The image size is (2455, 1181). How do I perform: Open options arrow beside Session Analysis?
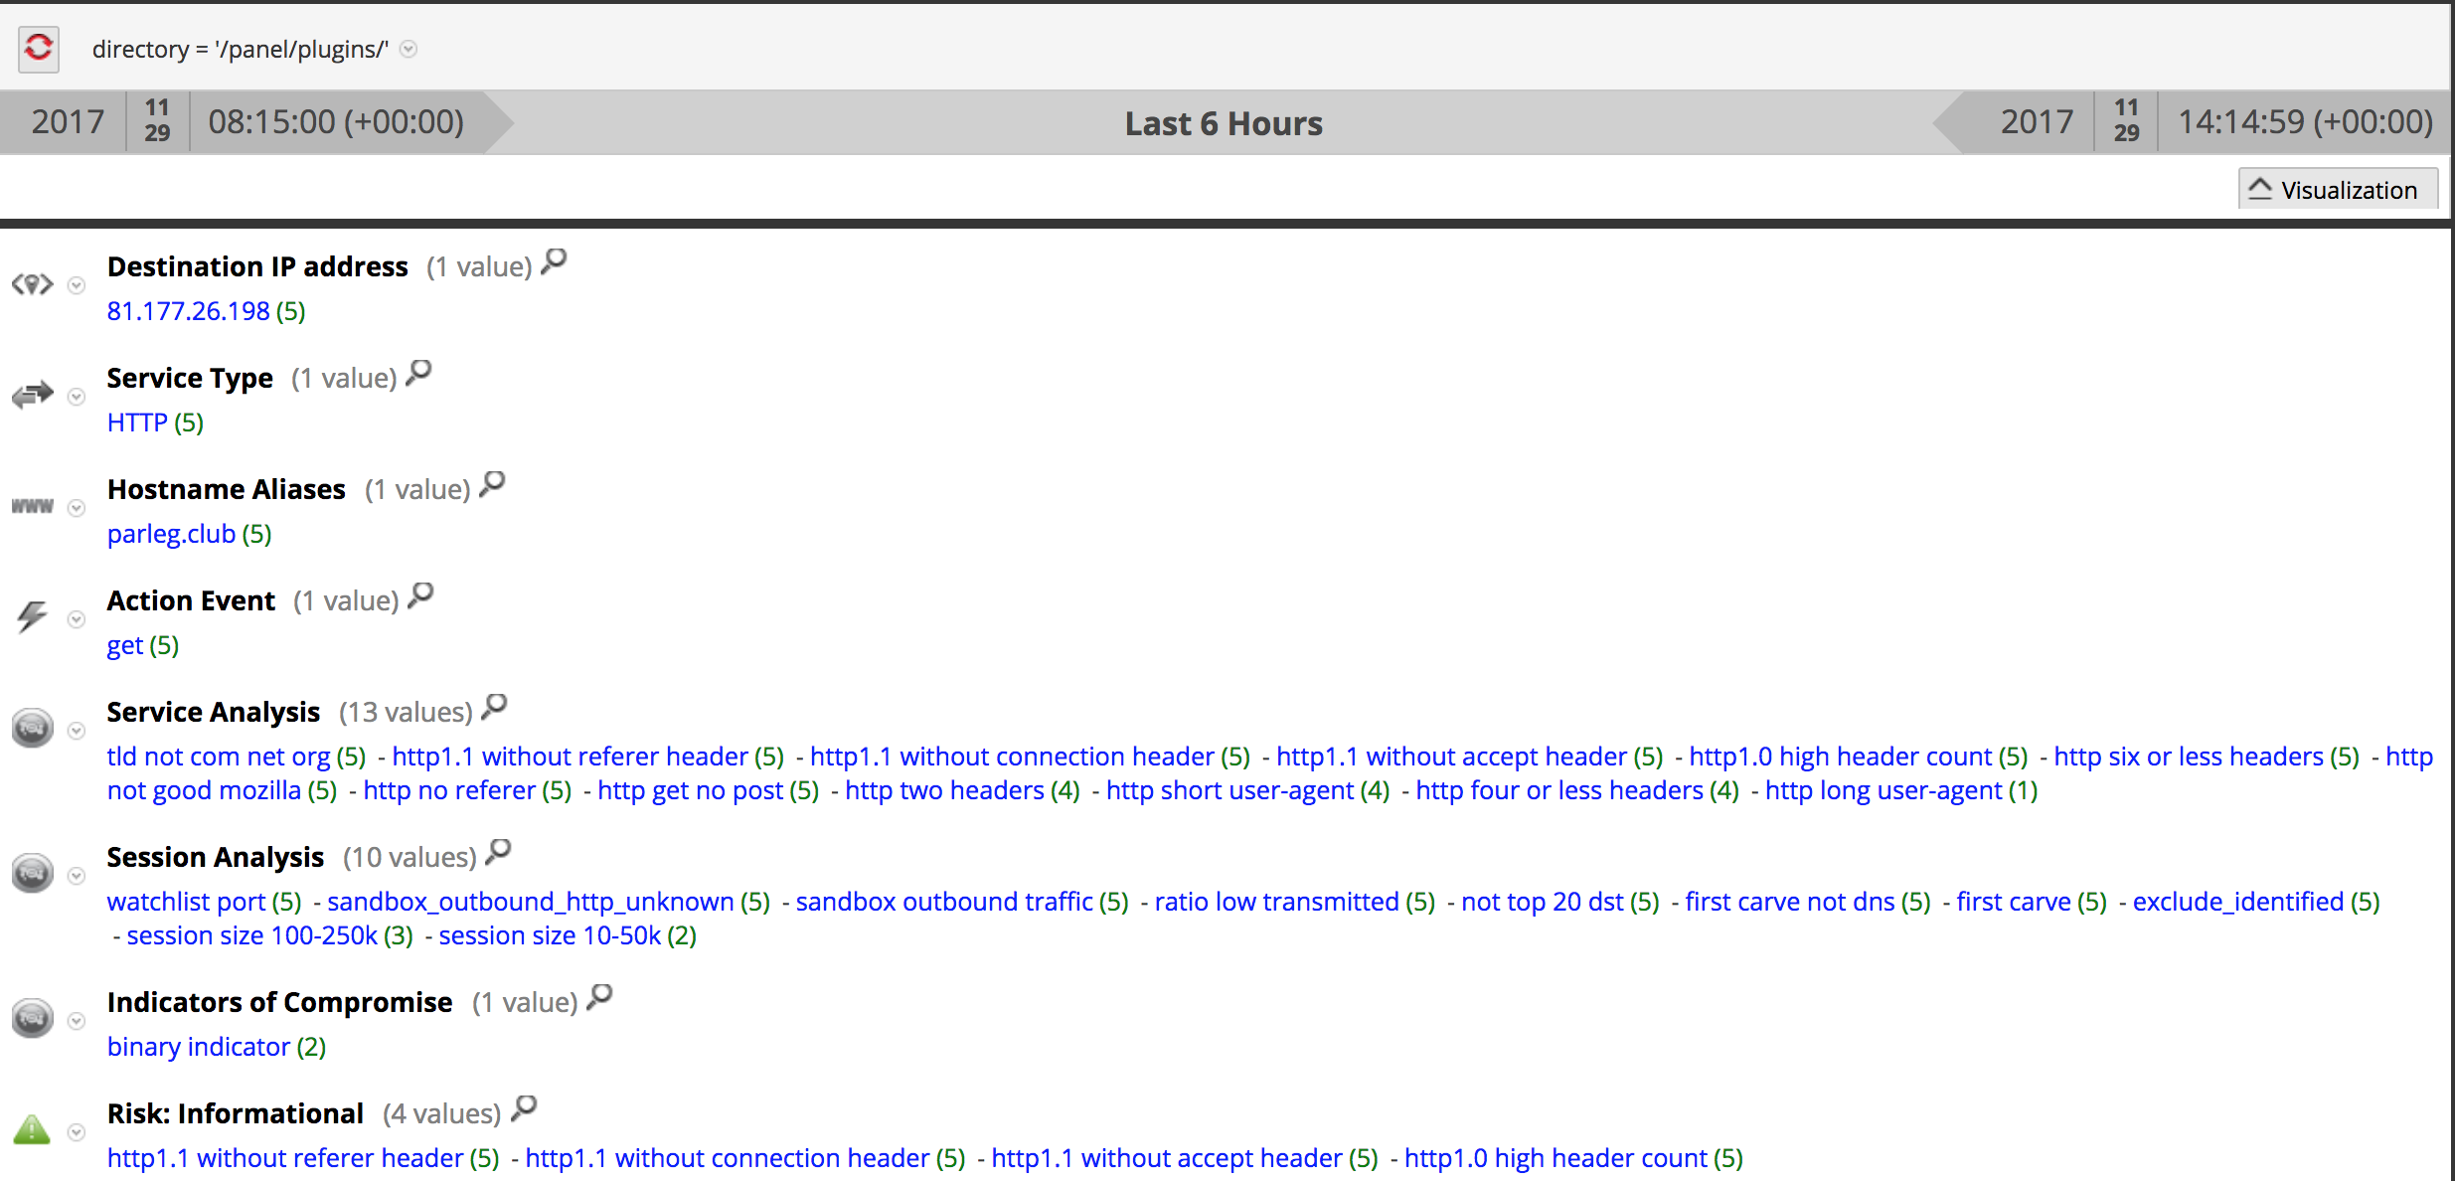coord(77,876)
